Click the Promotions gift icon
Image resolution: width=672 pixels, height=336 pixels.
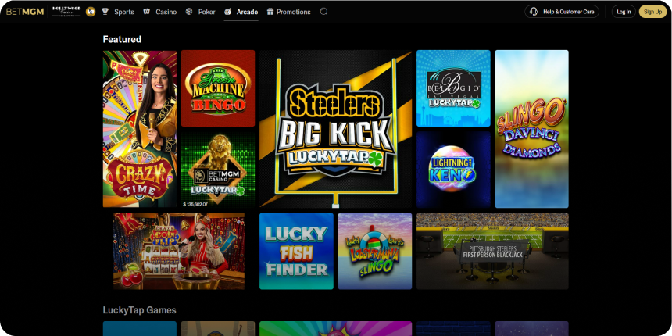pyautogui.click(x=270, y=12)
